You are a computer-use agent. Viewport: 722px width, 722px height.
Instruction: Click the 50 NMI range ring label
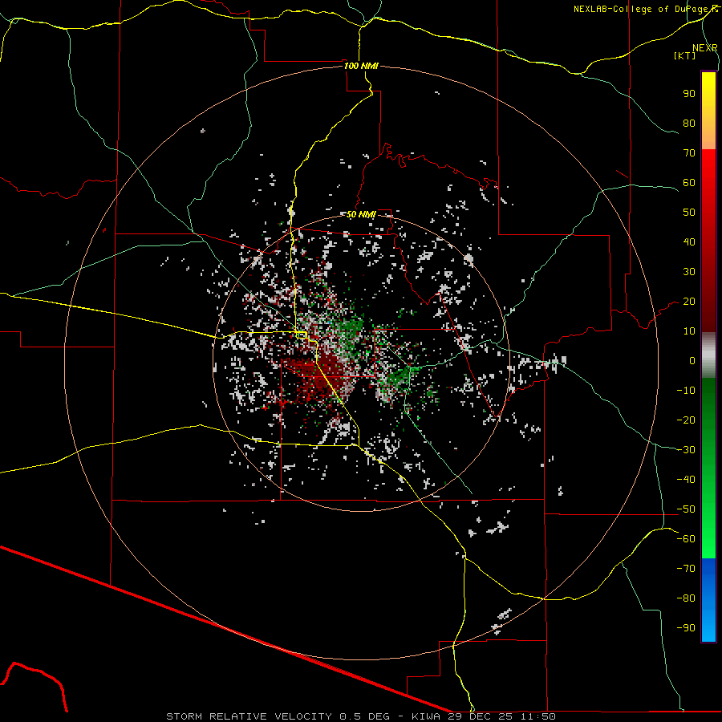361,214
